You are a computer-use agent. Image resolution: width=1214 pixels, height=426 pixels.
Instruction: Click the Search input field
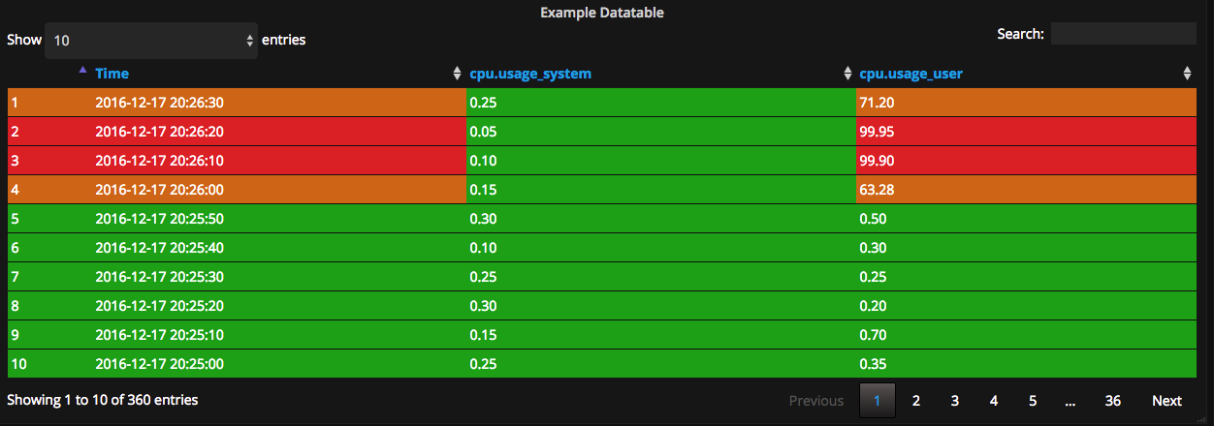1124,34
